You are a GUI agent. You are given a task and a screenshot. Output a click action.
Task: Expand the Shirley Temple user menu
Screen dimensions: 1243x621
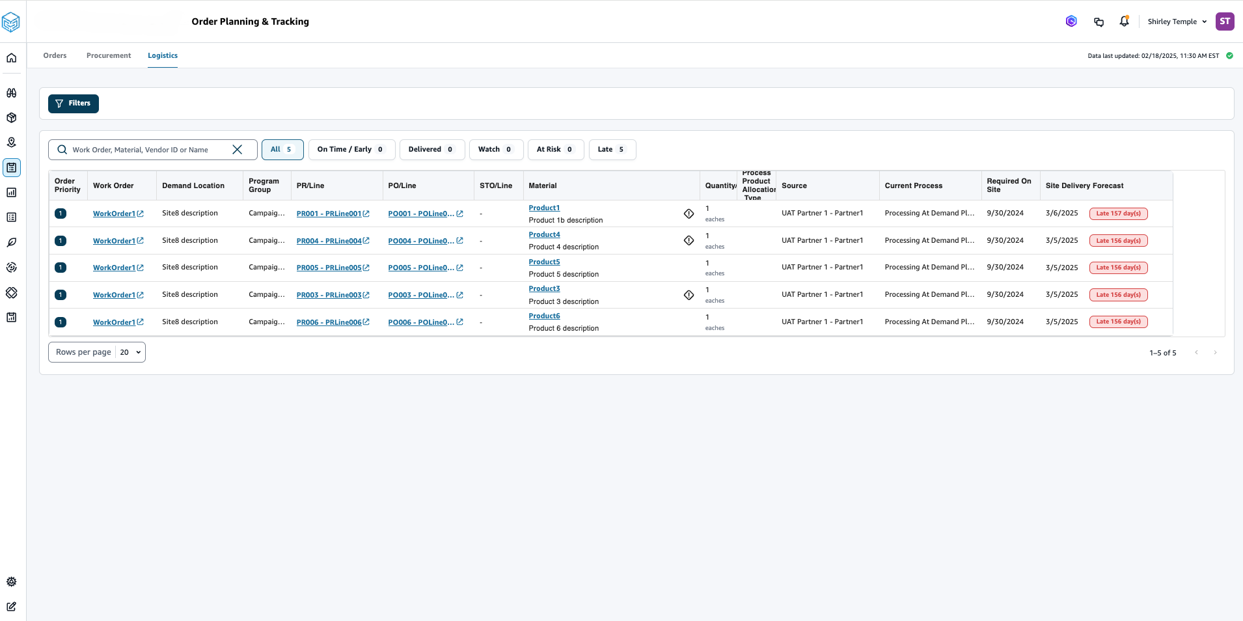point(1177,21)
